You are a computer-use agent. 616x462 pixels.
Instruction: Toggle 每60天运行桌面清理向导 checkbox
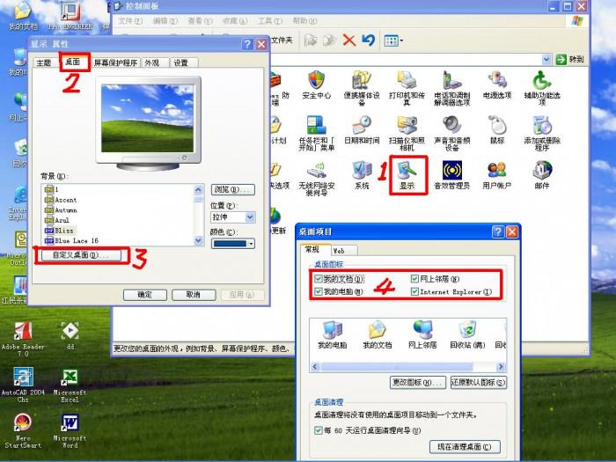coord(319,430)
